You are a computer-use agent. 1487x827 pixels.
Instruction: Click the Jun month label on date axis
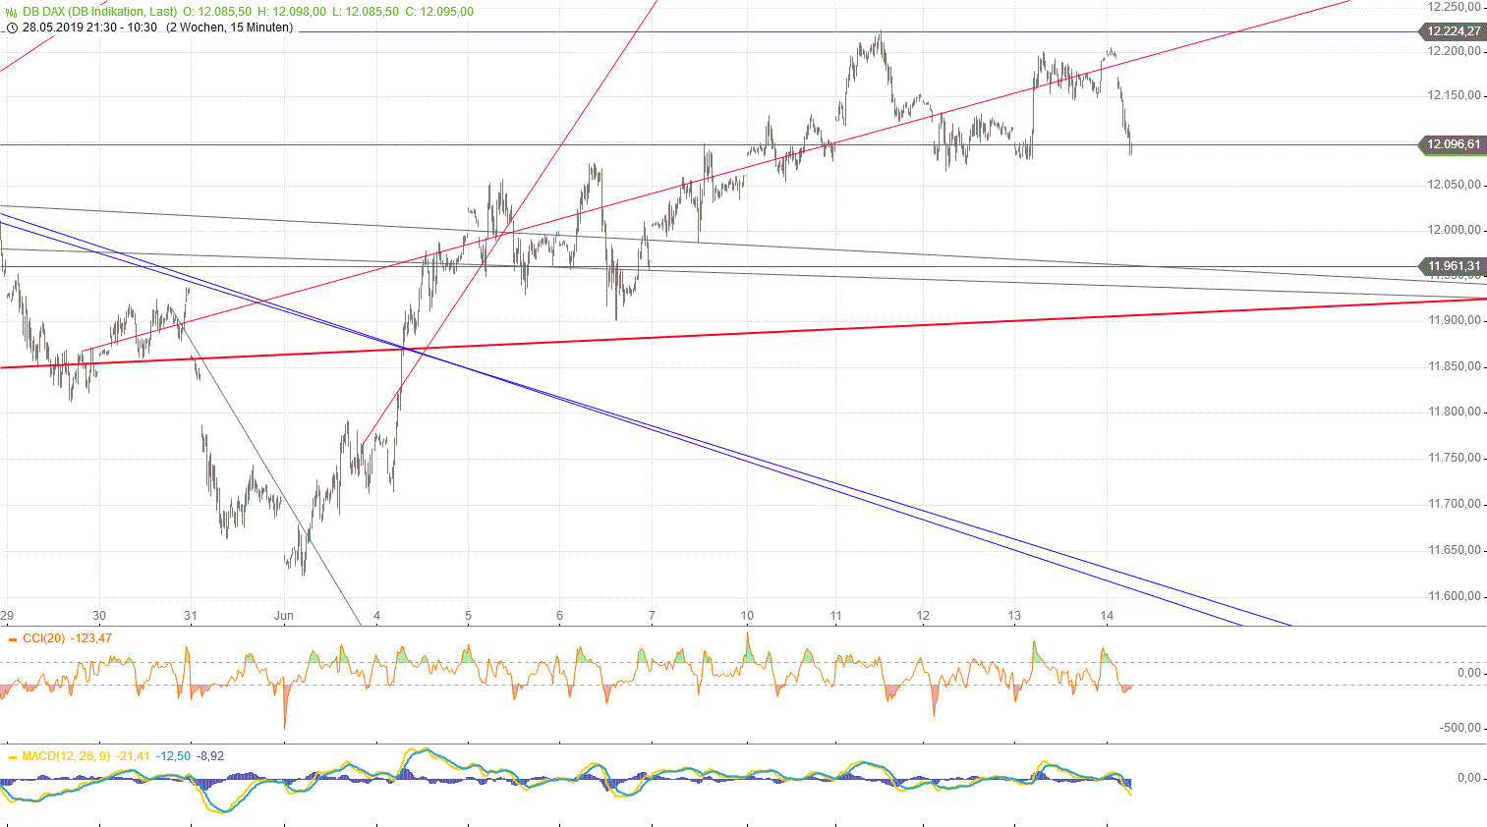(x=284, y=616)
